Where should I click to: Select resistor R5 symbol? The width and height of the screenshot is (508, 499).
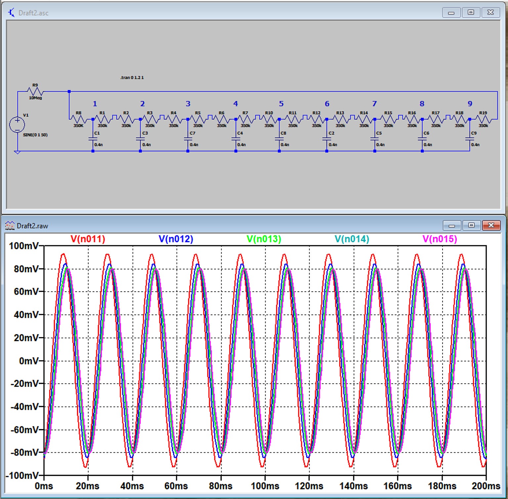(x=198, y=119)
